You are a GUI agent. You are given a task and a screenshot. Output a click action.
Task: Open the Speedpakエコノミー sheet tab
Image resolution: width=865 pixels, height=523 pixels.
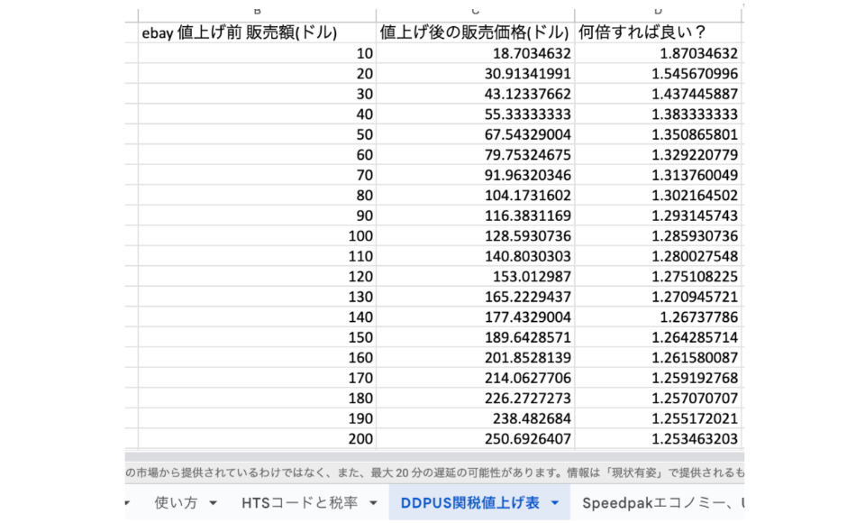tap(658, 502)
